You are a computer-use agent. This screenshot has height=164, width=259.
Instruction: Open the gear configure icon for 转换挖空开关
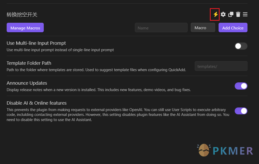pyautogui.click(x=223, y=14)
